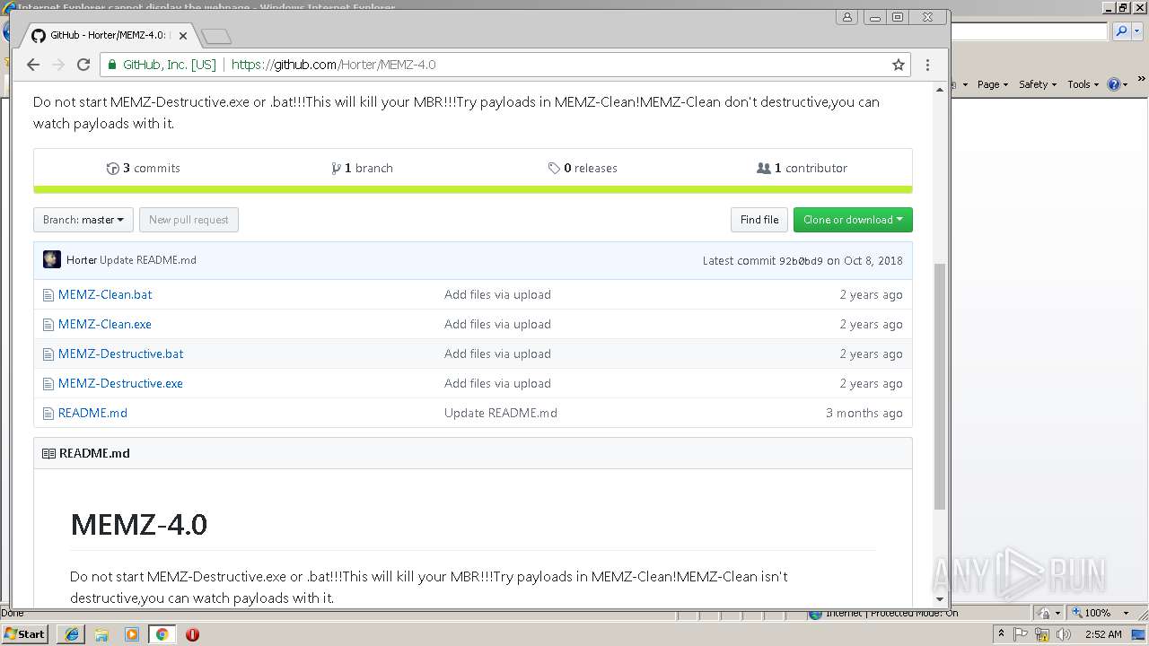Open the 1 branch link
This screenshot has width=1149, height=646.
coord(363,168)
